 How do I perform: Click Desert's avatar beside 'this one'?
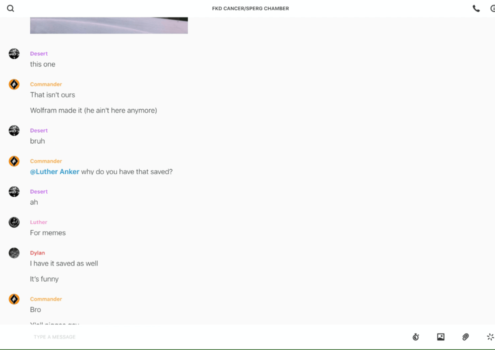[x=14, y=53]
